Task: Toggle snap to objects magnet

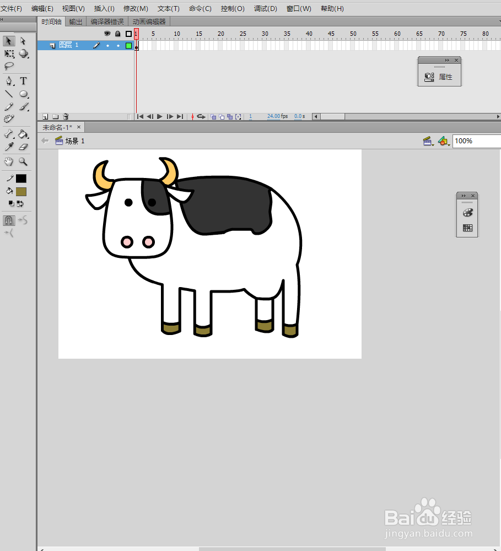Action: [x=9, y=220]
